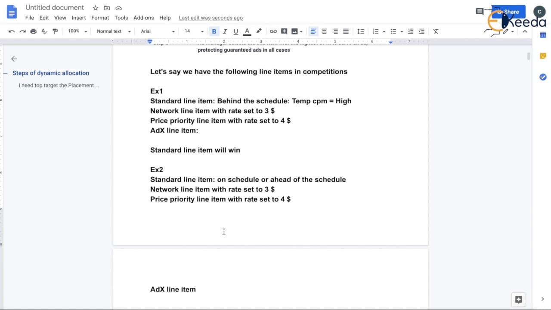Image resolution: width=551 pixels, height=310 pixels.
Task: Click the Add comment icon
Action: click(x=284, y=31)
